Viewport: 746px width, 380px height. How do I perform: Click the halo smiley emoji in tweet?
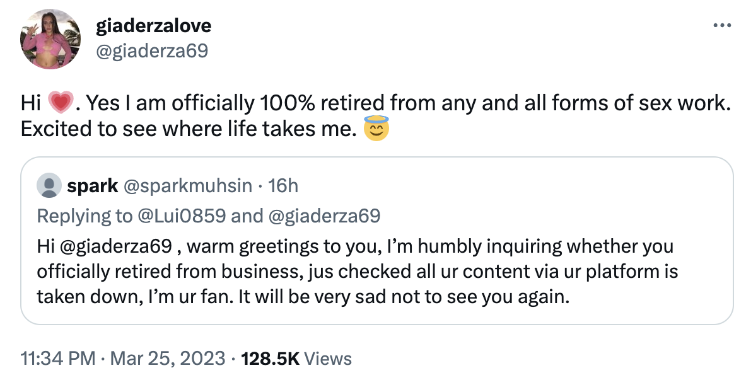[x=376, y=129]
